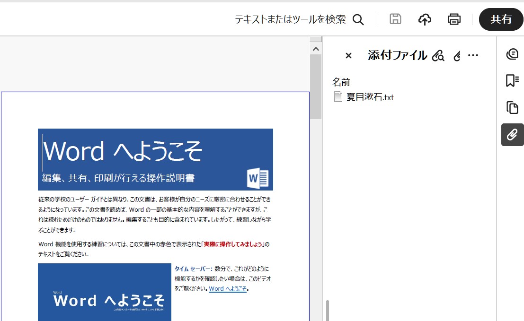524x321 pixels.
Task: Toggle the attachments paperclip sidebar icon
Action: 512,135
